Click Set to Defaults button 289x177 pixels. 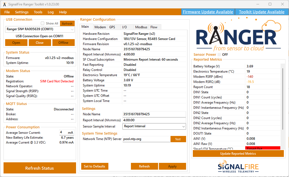click(x=95, y=166)
